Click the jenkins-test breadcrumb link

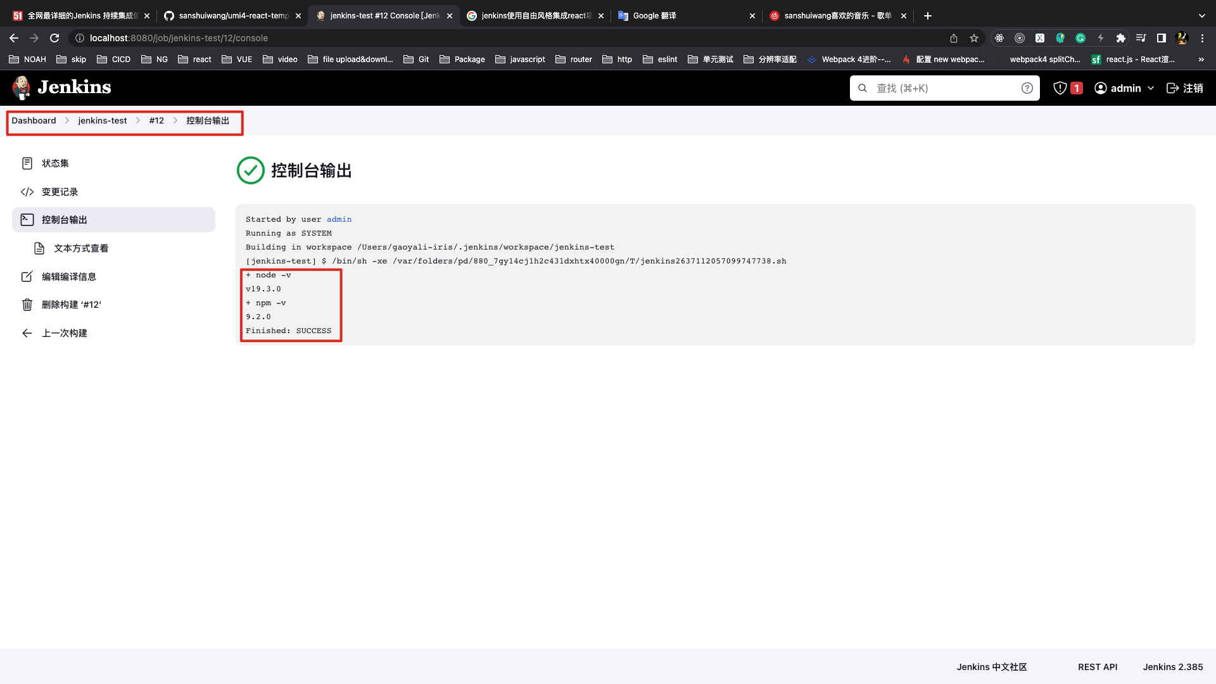pos(102,120)
